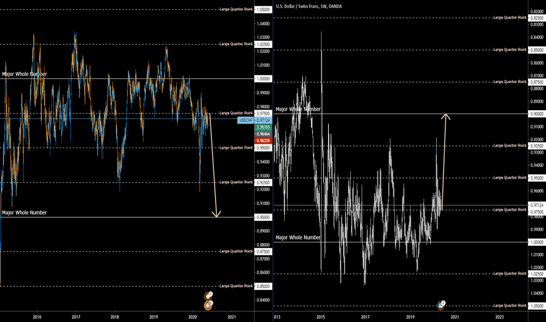Click the left chart Major Whole Number label at 1.00000
The width and height of the screenshot is (546, 322).
(25, 74)
